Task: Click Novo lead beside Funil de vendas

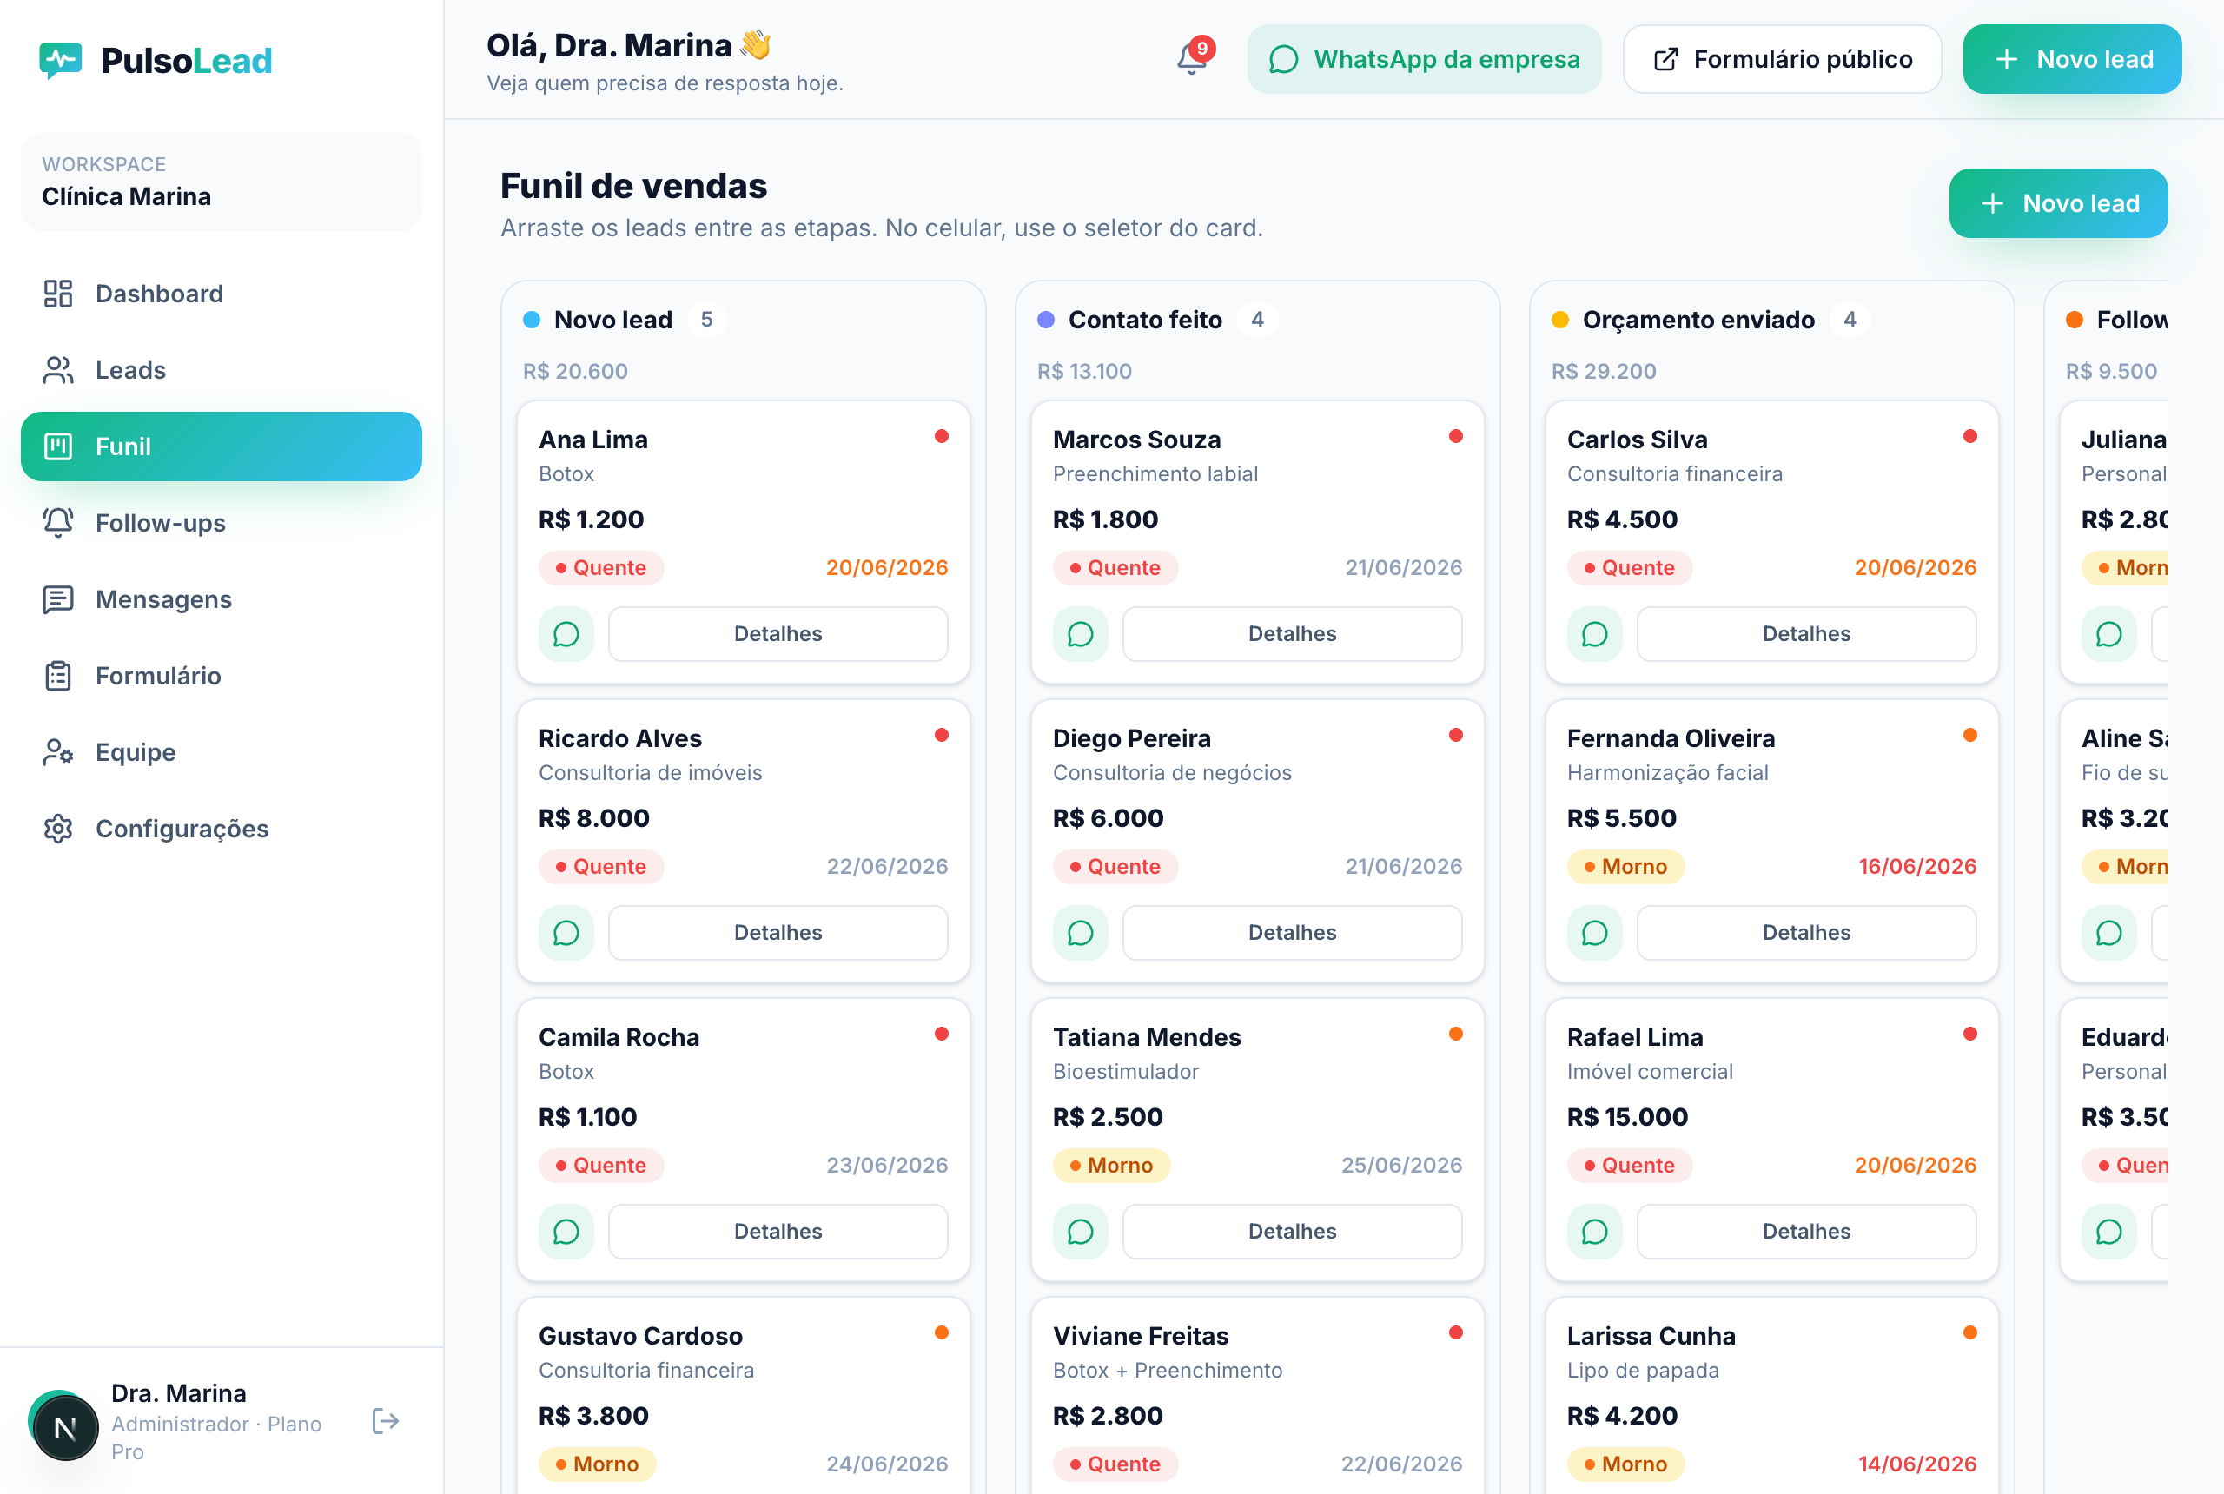Action: point(2058,203)
